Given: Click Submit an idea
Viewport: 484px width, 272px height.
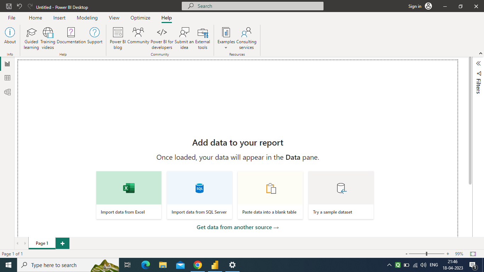Looking at the screenshot, I should point(184,39).
